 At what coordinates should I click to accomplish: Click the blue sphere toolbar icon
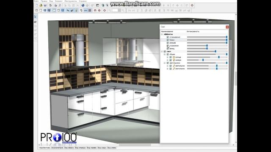83,5
